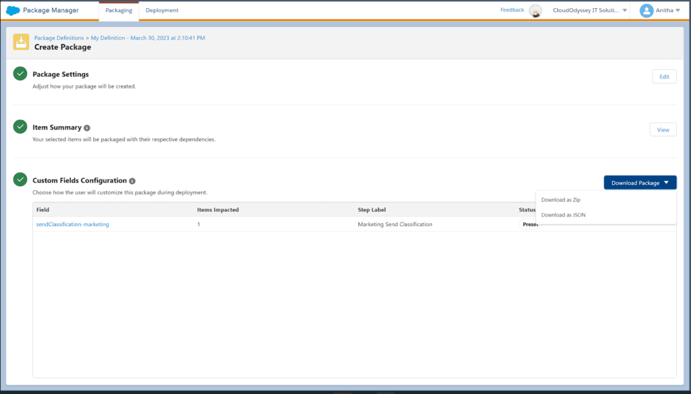Click the Package Settings section heading

61,74
